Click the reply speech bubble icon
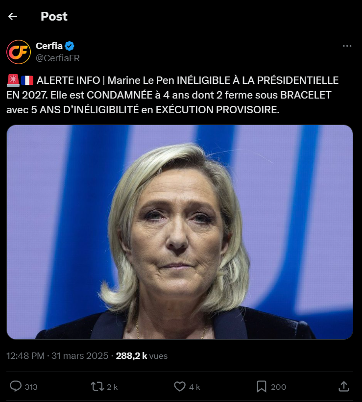This screenshot has width=362, height=402. (x=16, y=386)
